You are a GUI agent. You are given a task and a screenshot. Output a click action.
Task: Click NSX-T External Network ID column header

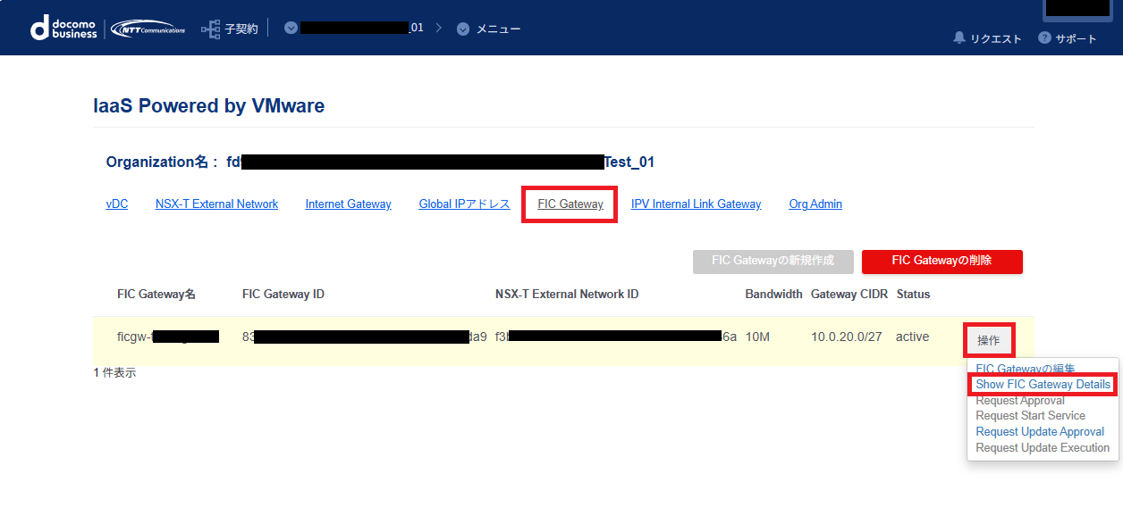(567, 295)
